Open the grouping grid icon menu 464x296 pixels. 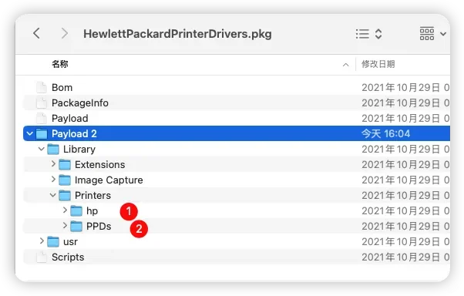point(432,34)
